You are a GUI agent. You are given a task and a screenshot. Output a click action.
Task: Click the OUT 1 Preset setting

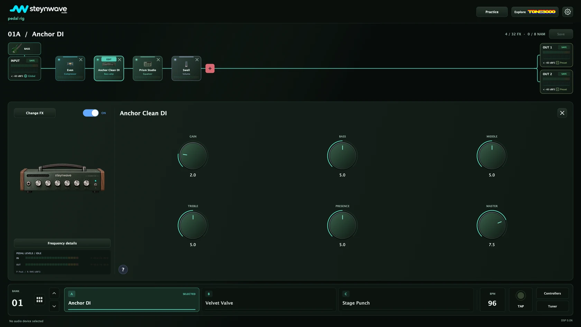pyautogui.click(x=561, y=63)
